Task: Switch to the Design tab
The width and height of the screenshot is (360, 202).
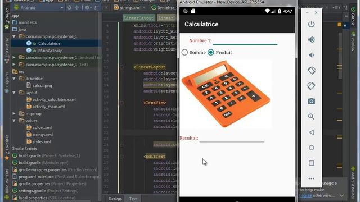Action: tap(115, 199)
